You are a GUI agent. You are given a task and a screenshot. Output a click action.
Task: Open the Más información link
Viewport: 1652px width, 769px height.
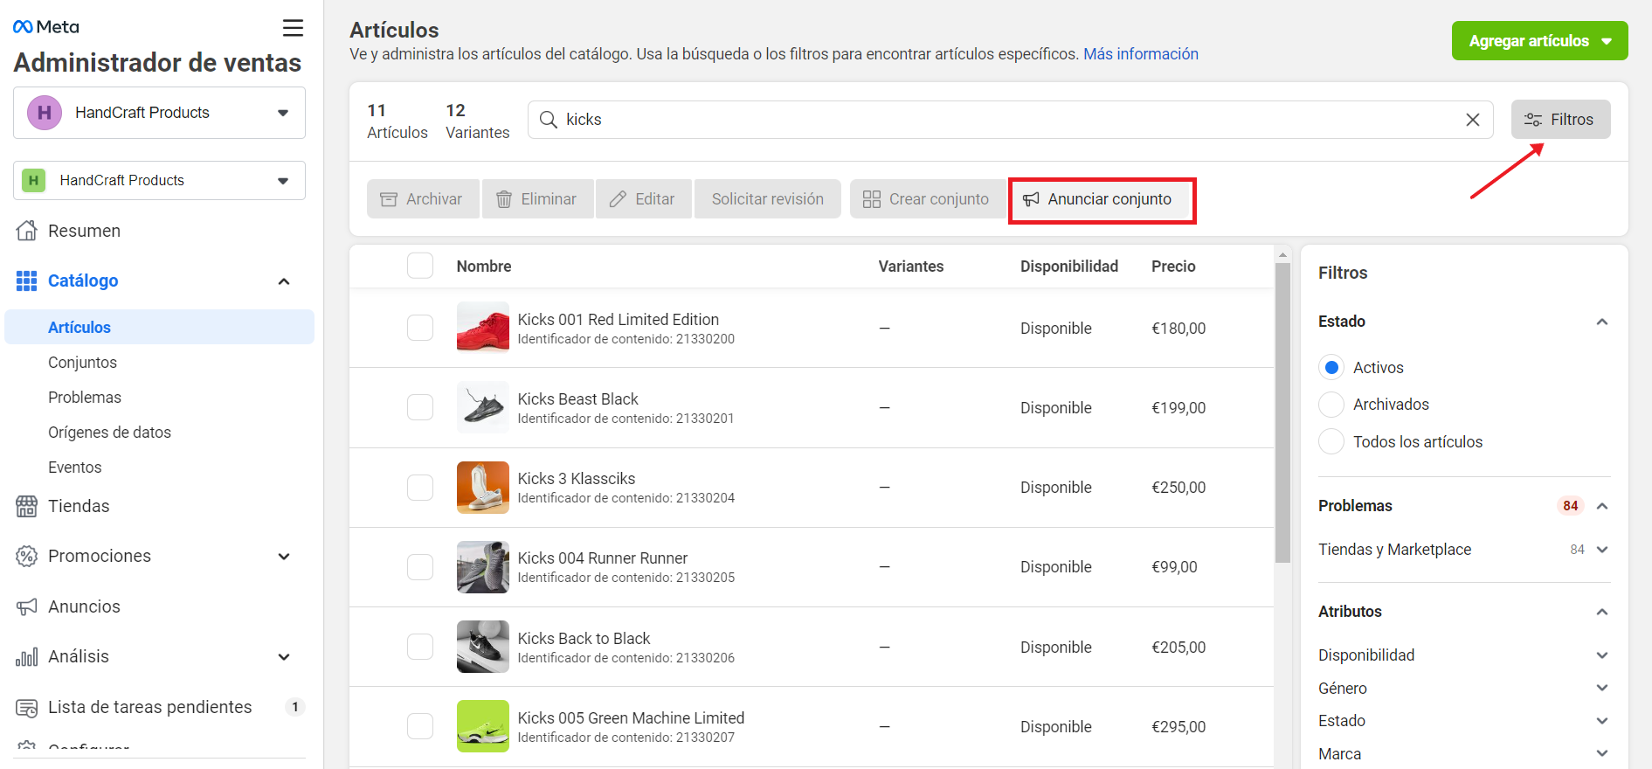point(1140,54)
